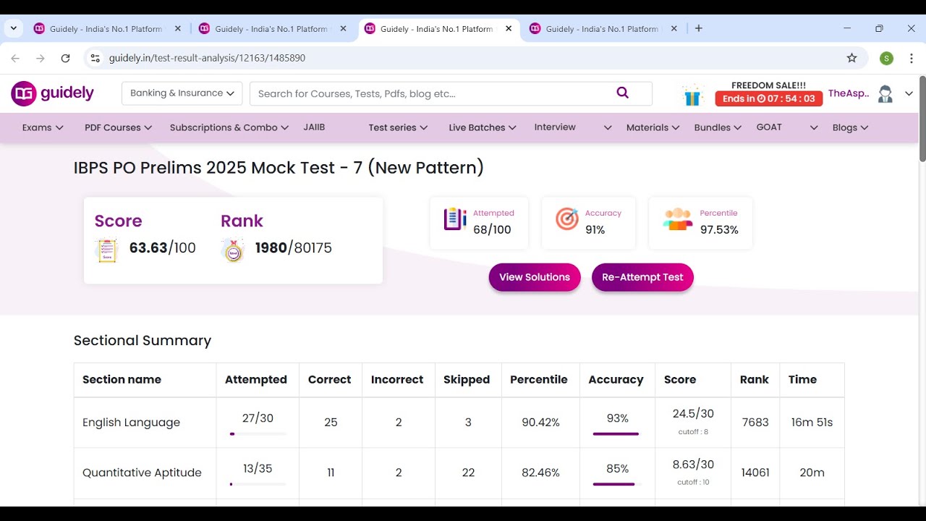This screenshot has height=521, width=926.
Task: Click the page vertical scrollbar
Action: coord(922,119)
